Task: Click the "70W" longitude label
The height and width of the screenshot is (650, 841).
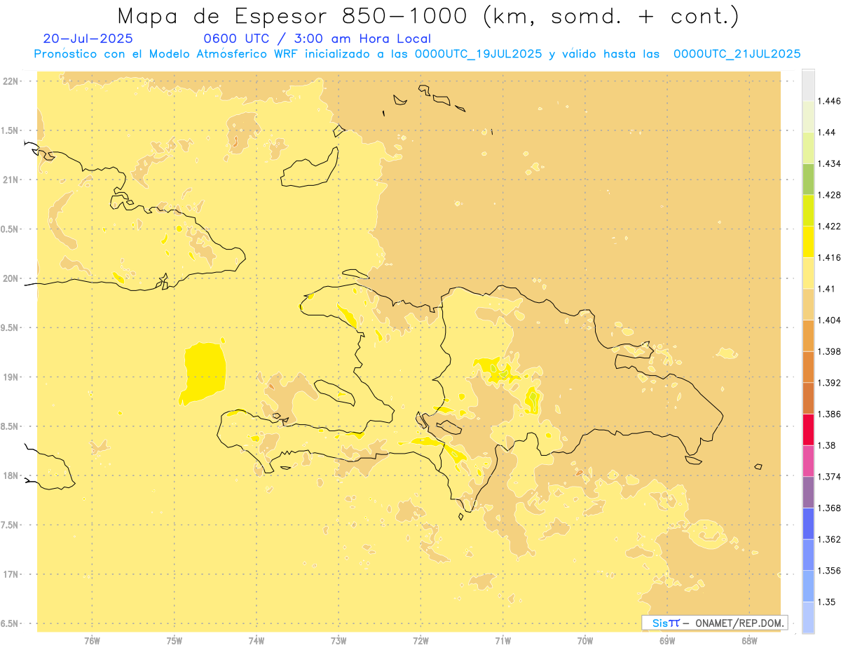Action: point(585,640)
